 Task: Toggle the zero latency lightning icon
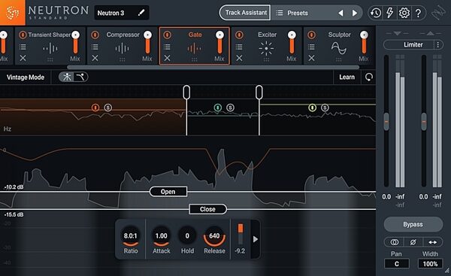coord(389,13)
